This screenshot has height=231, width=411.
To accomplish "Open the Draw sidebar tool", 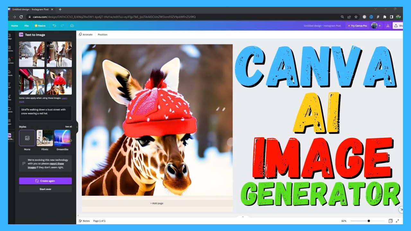I will (9, 97).
